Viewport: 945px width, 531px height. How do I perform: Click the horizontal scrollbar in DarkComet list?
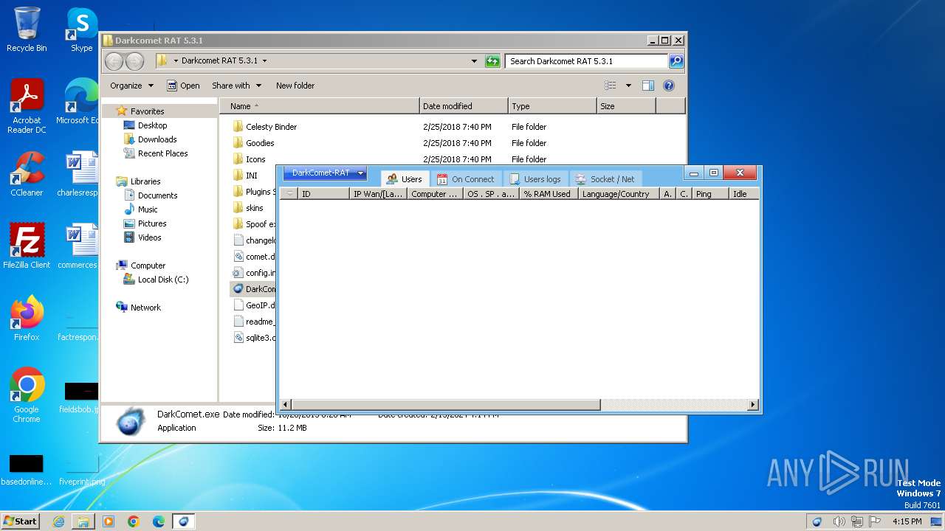446,405
